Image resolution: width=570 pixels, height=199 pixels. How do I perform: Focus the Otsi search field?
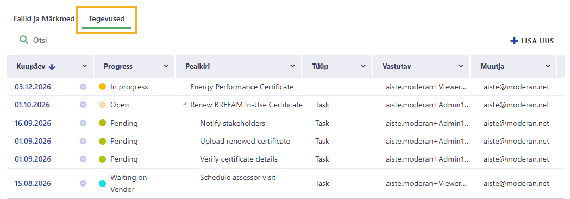40,40
